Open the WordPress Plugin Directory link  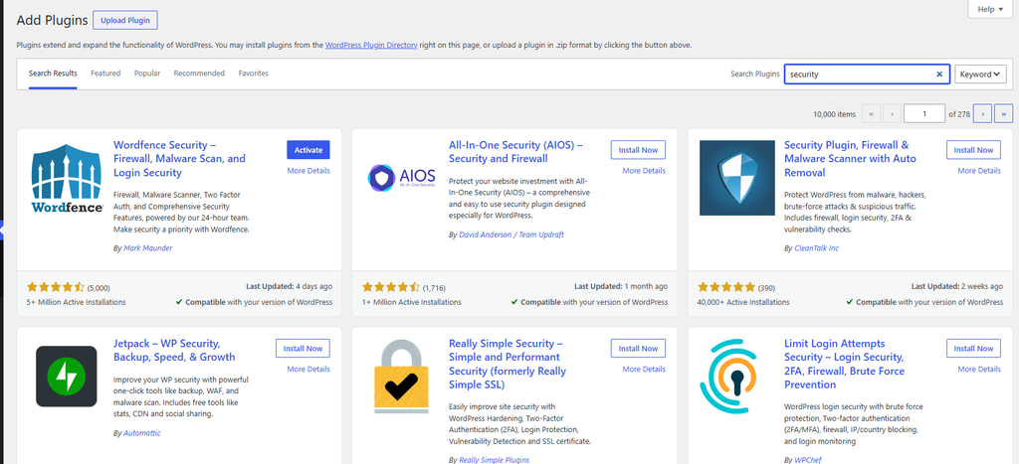[x=371, y=46]
